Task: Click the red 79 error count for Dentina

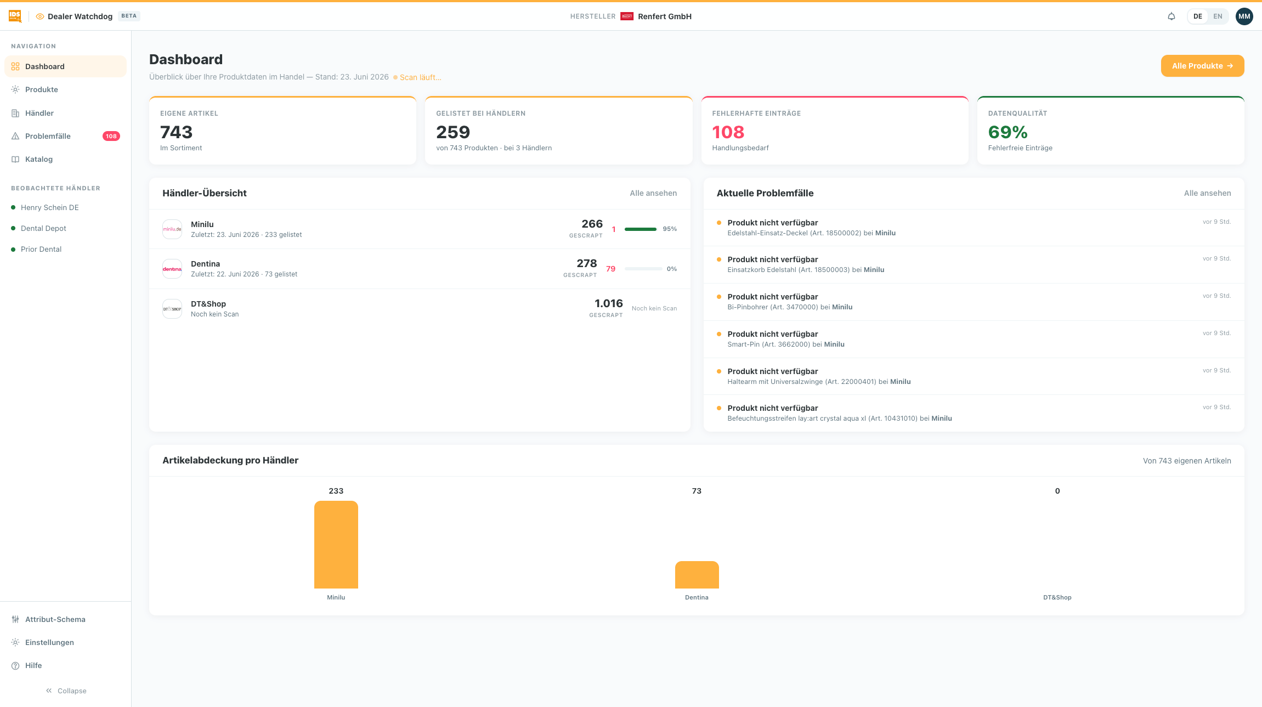Action: click(610, 269)
